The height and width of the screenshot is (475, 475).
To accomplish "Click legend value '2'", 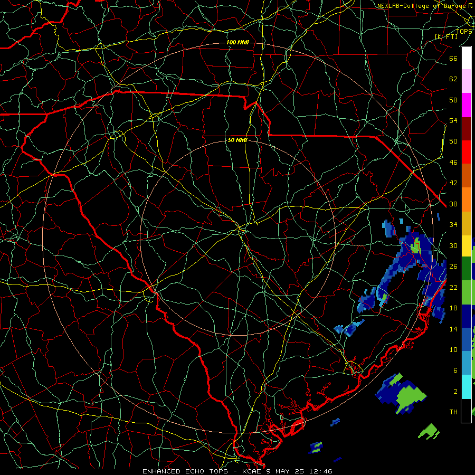I will point(455,392).
